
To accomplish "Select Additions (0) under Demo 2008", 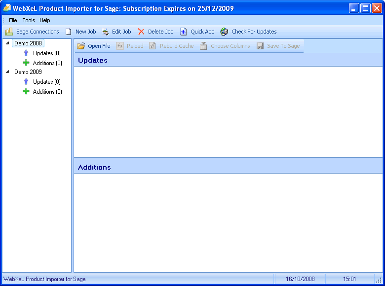I will [47, 63].
